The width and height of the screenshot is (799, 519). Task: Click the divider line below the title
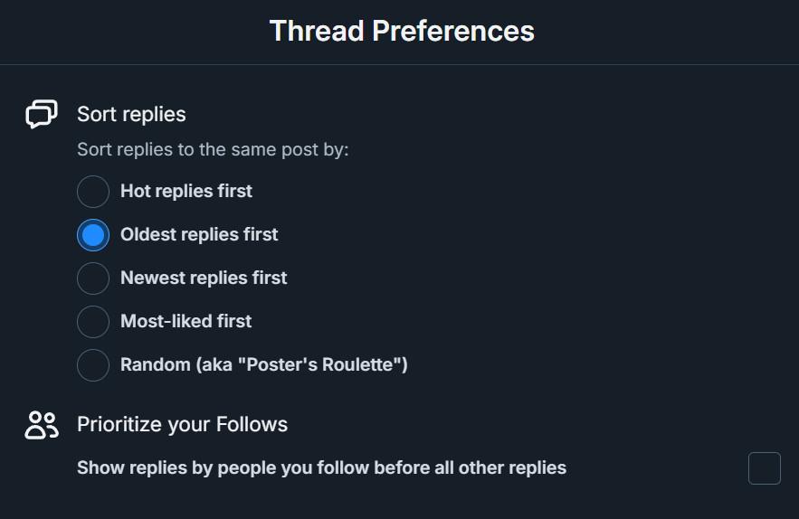[400, 65]
